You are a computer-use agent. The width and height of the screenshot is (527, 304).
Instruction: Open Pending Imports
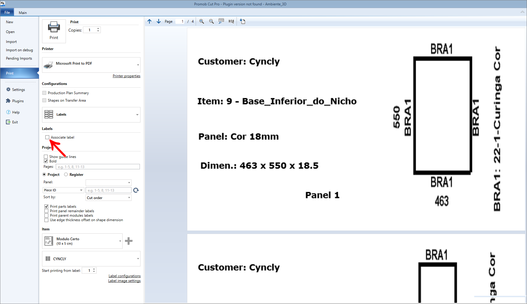[19, 58]
